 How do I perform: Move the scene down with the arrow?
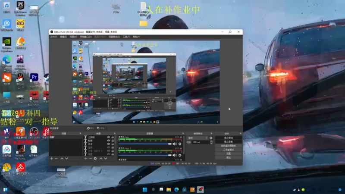pyautogui.click(x=67, y=158)
